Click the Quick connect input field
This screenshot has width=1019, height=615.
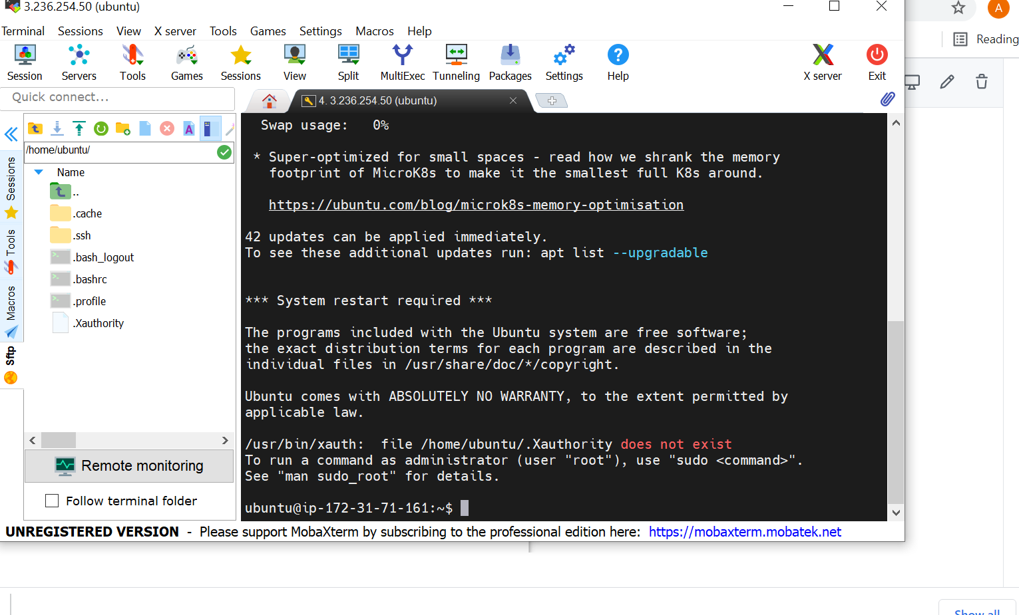[117, 97]
